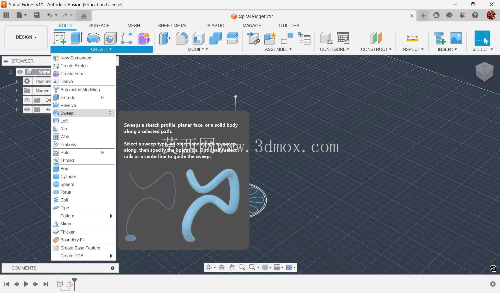Open the CONFIGURE dropdown menu

point(335,49)
